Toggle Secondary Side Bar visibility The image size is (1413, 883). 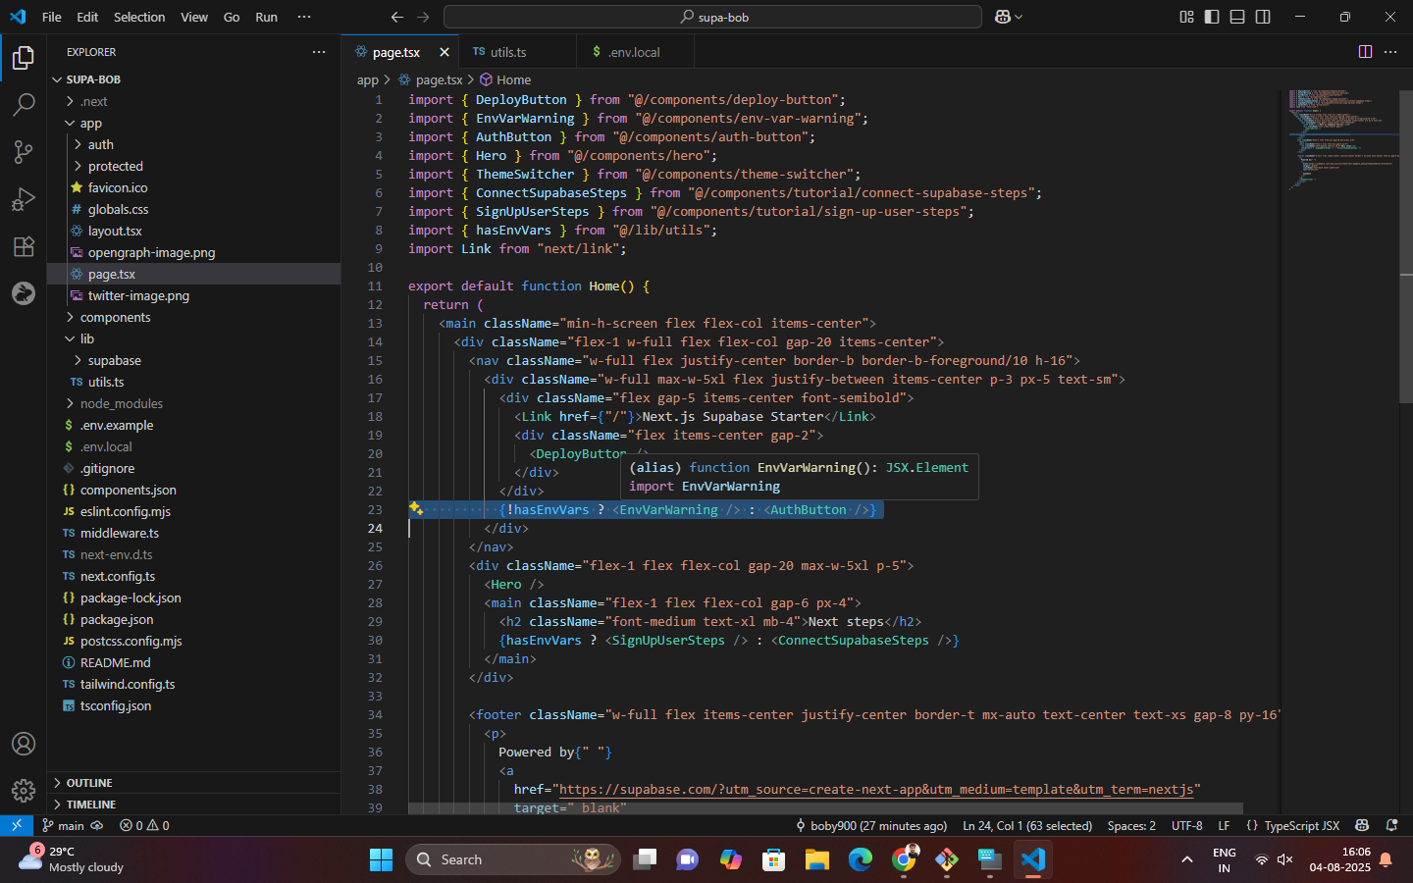pos(1263,17)
